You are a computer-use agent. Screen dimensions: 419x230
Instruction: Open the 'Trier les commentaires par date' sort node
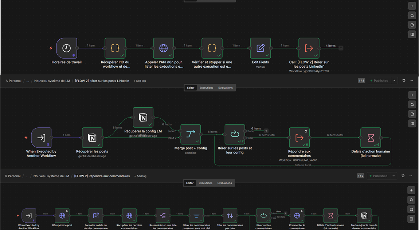point(230,215)
